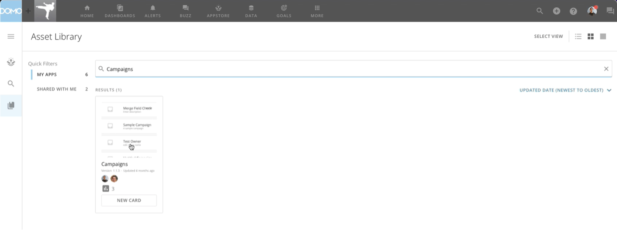Click the sidebar Appstore leaf icon
The image size is (617, 231).
pyautogui.click(x=11, y=62)
